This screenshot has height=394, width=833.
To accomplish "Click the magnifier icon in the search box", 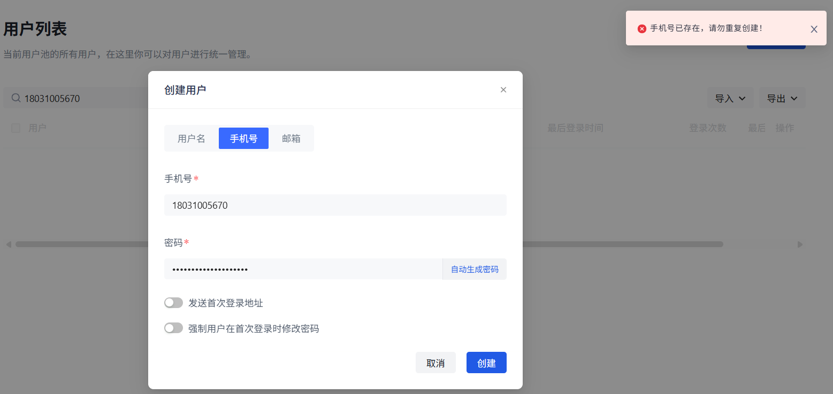I will [x=16, y=98].
